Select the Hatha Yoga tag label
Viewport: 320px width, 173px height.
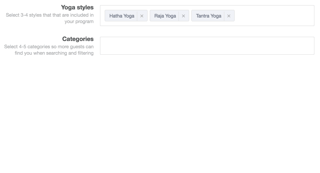click(122, 16)
